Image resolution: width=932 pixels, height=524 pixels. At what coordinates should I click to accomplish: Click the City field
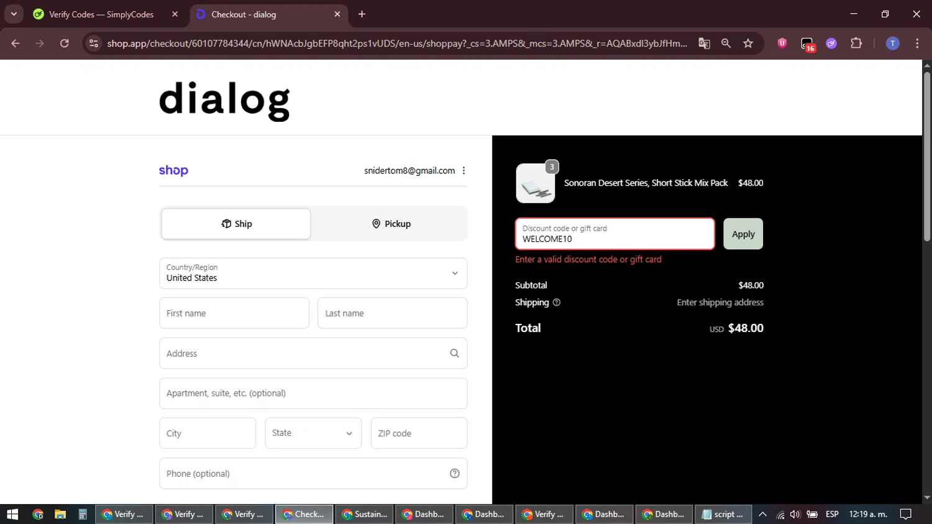pyautogui.click(x=208, y=433)
